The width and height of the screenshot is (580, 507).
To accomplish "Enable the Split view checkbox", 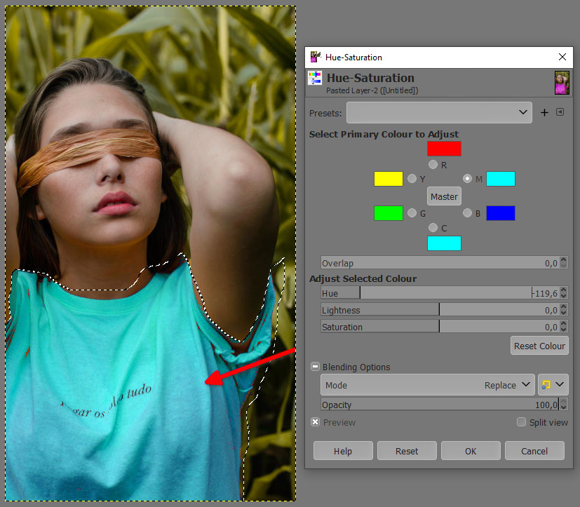I will click(x=521, y=422).
